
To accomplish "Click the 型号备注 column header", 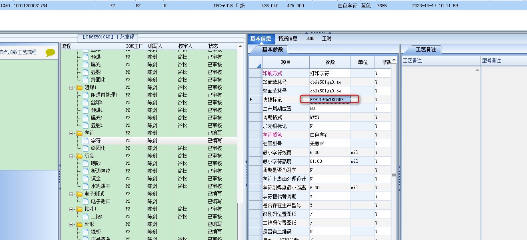I will click(x=504, y=61).
